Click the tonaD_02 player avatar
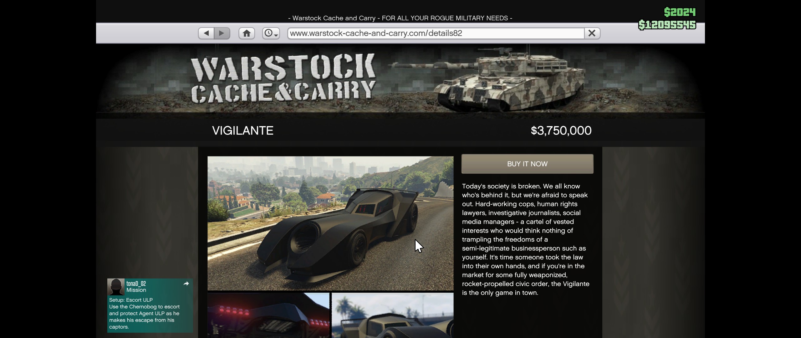The height and width of the screenshot is (338, 801). point(116,287)
